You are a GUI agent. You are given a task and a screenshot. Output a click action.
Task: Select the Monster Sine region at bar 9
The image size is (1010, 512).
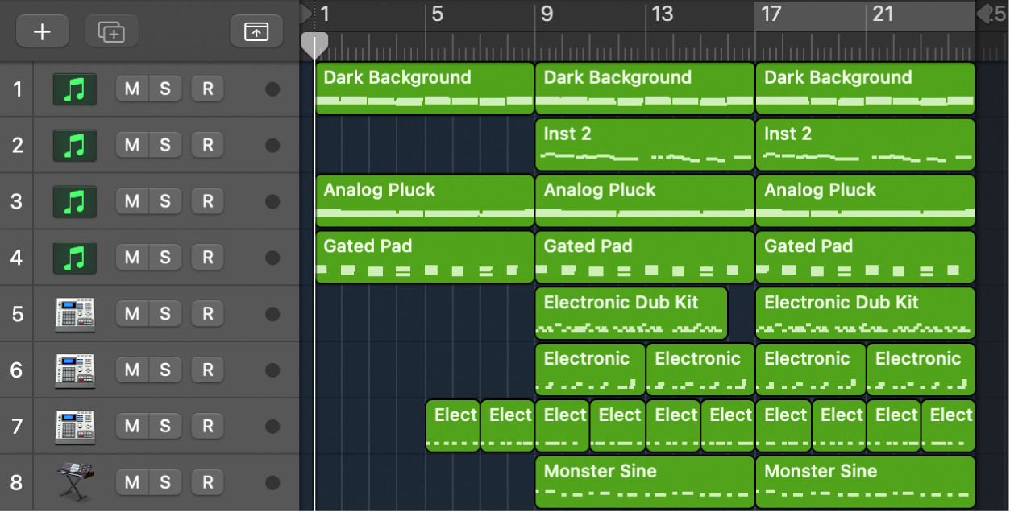tap(643, 481)
